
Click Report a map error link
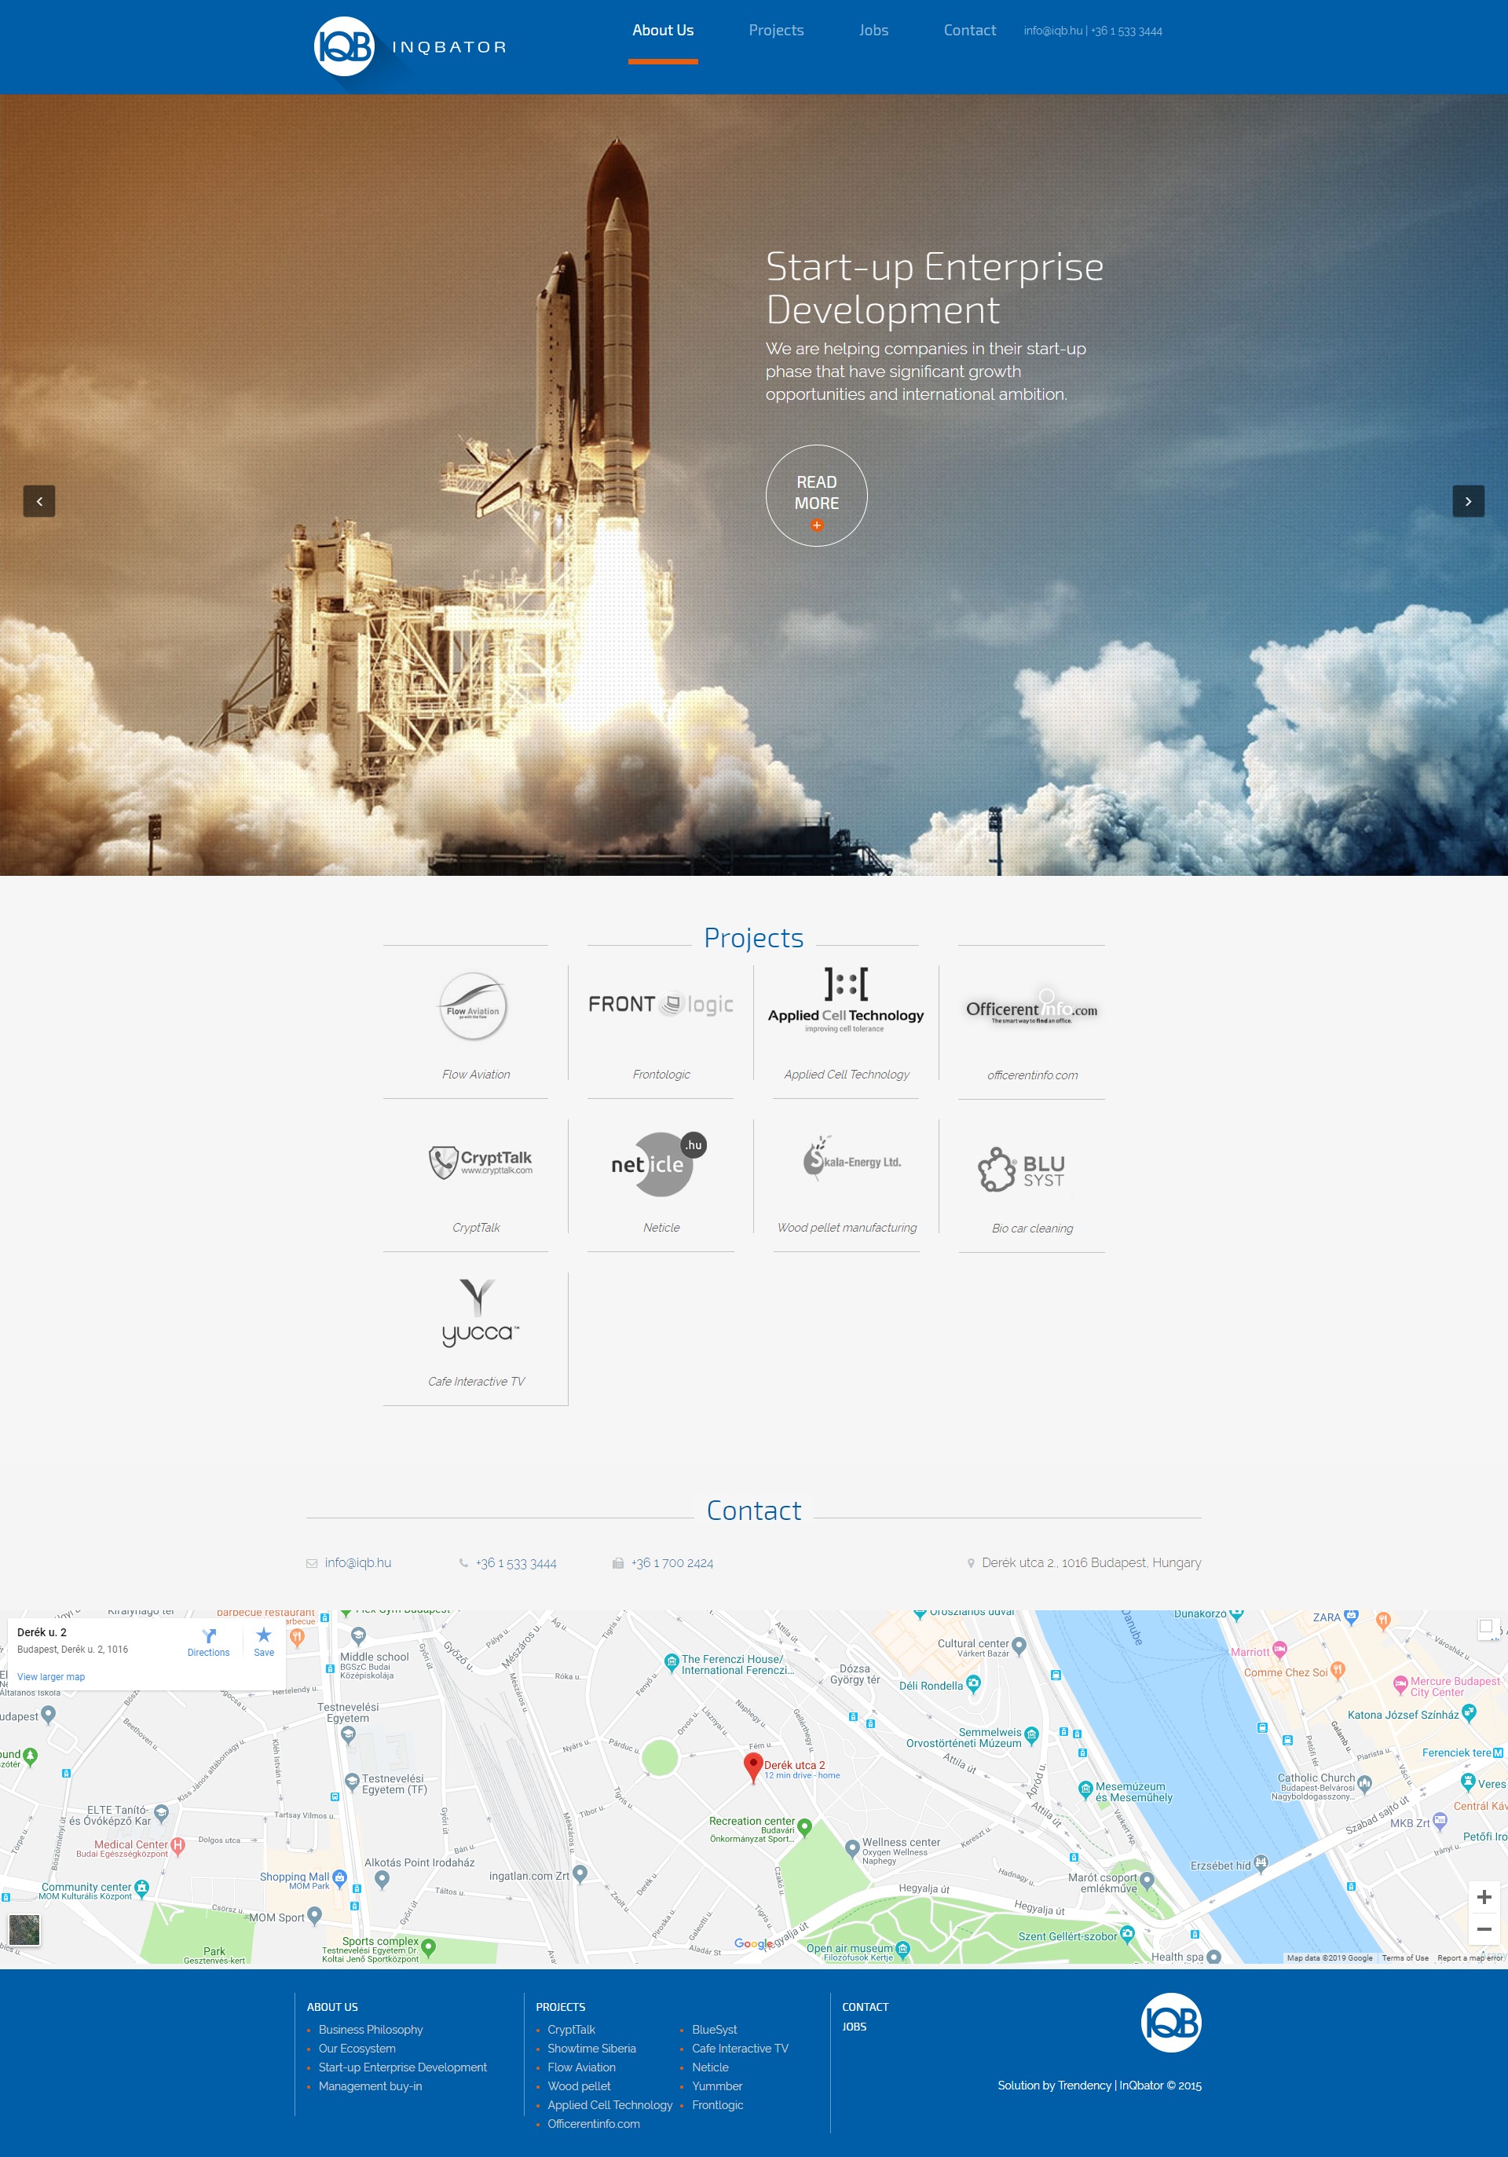point(1470,1957)
